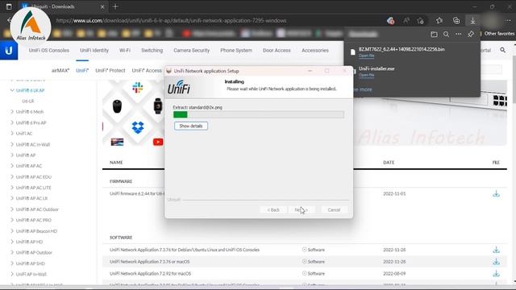
Task: Click NAME column header in downloads table
Action: pyautogui.click(x=116, y=163)
